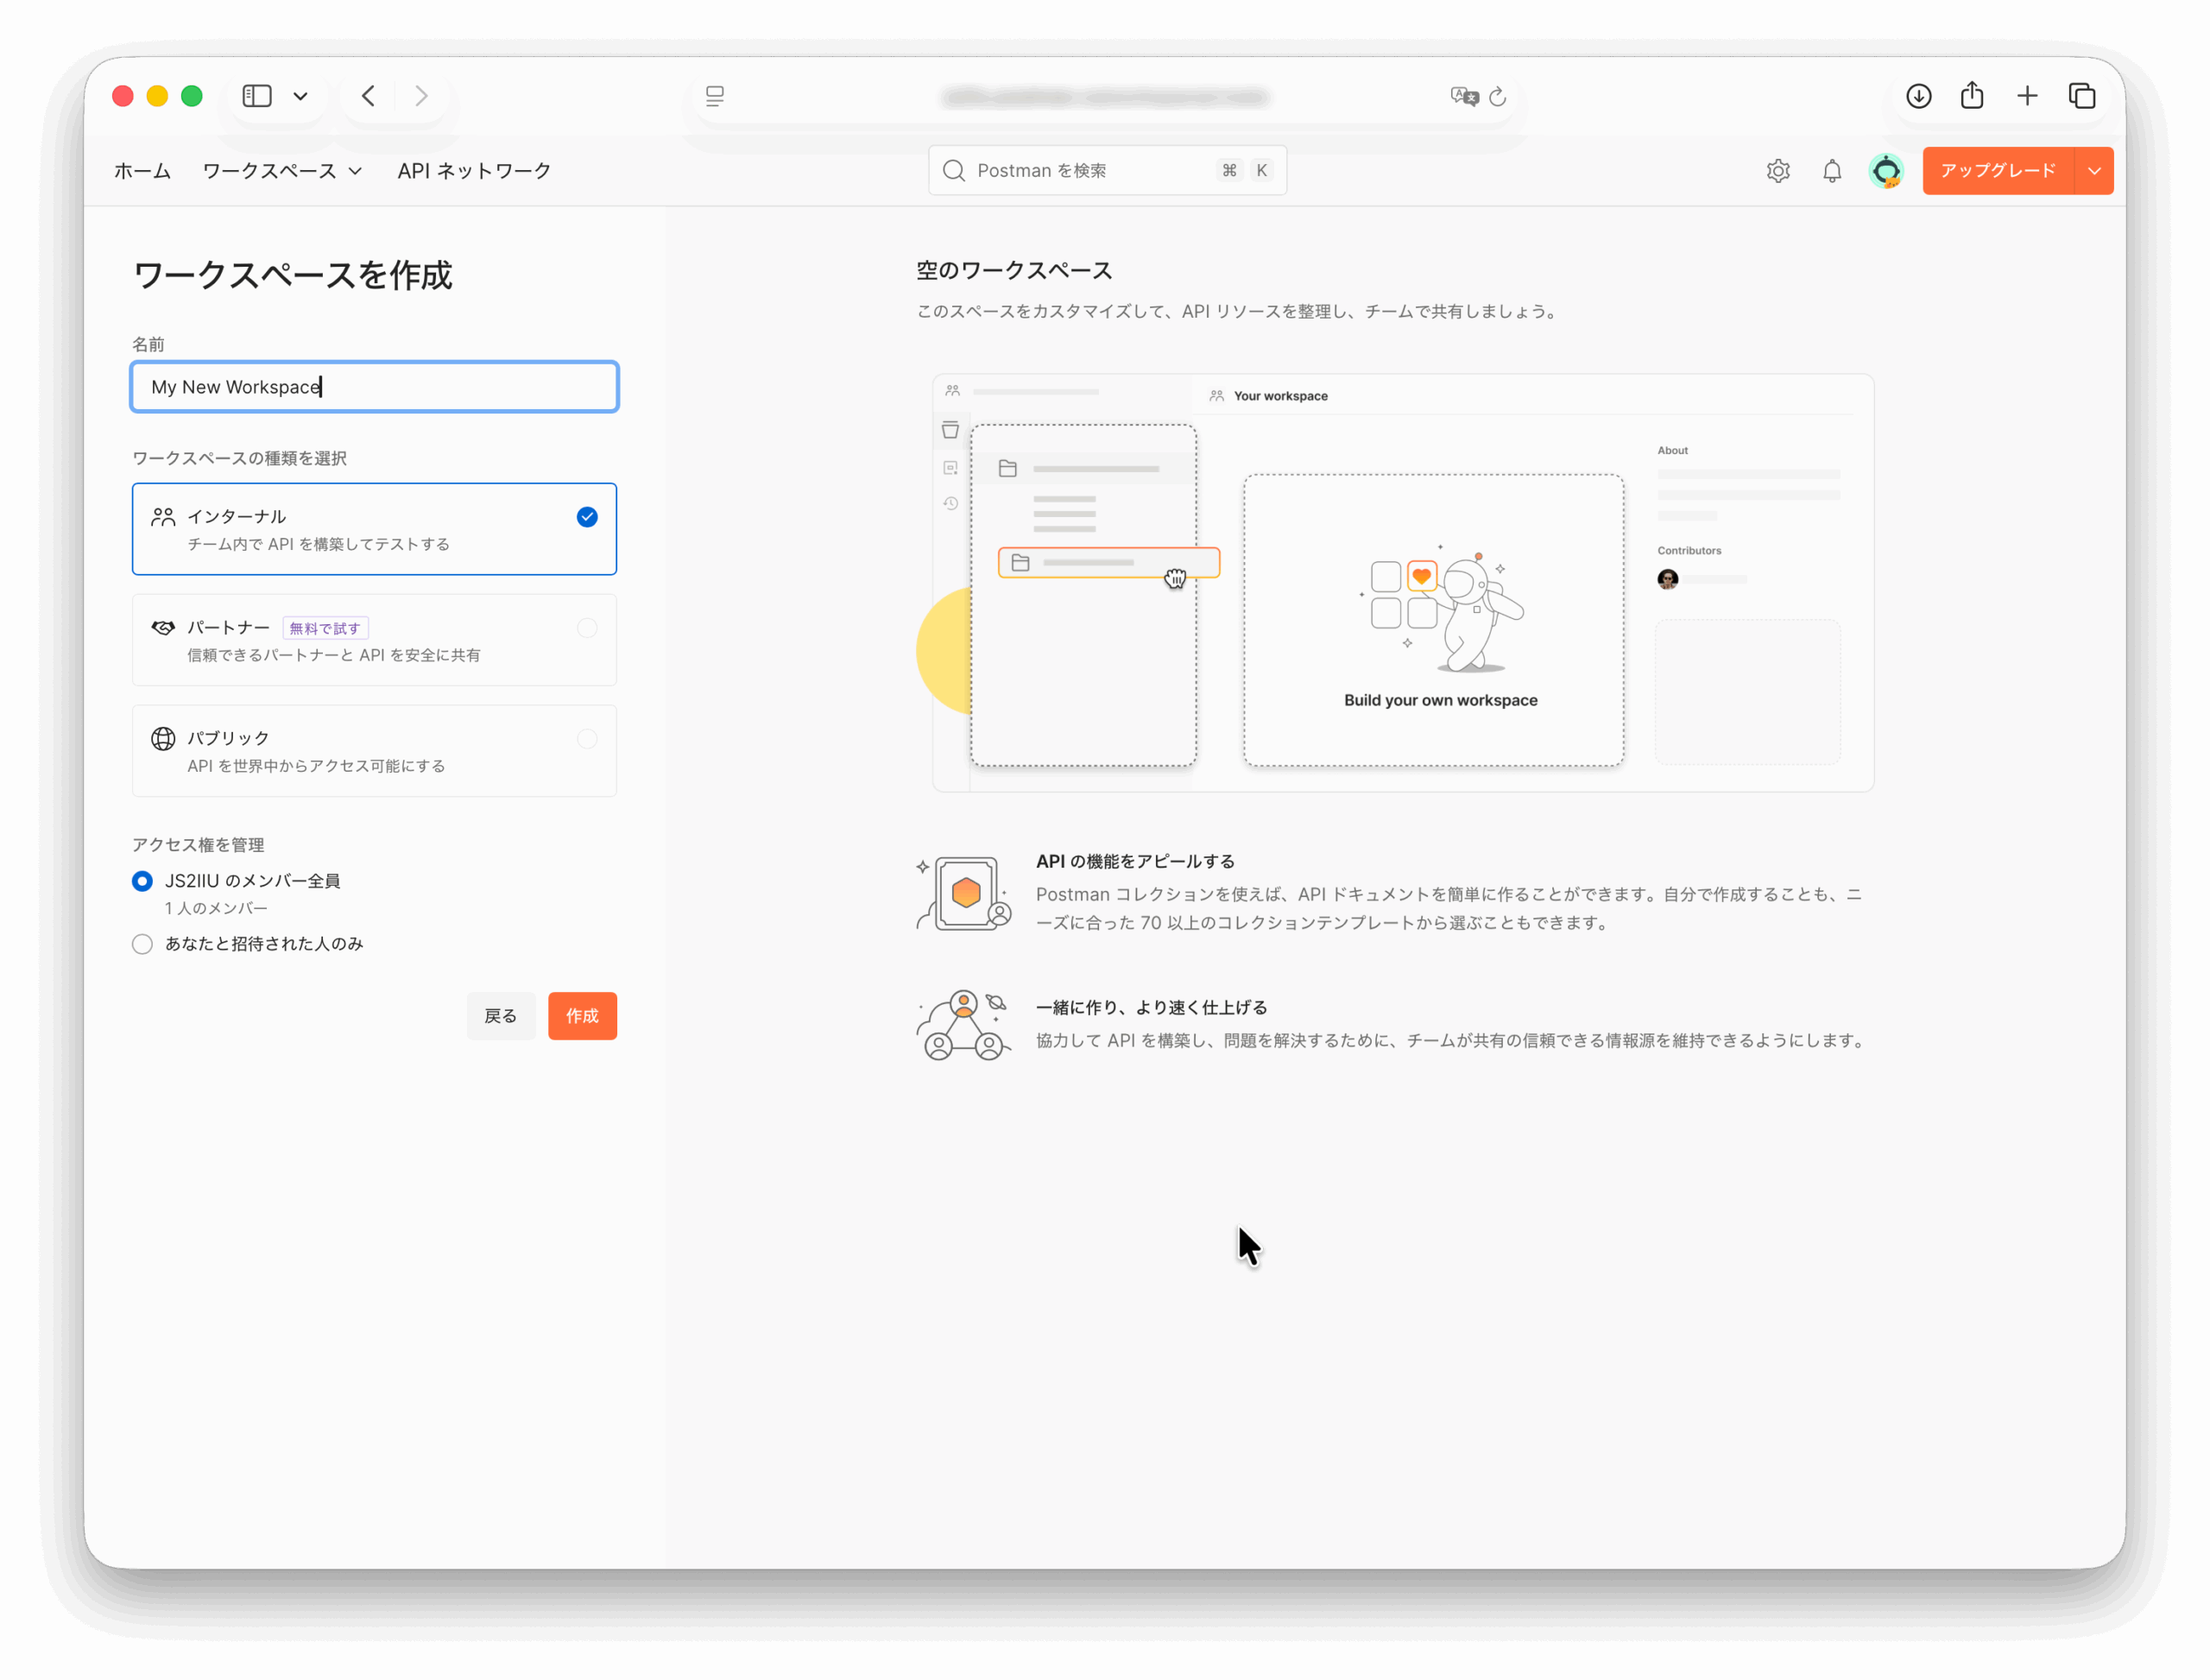Click the translate page icon
2210x1680 pixels.
[x=1464, y=96]
